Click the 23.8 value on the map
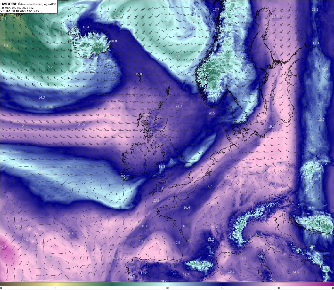The image size is (334, 290). click(x=191, y=240)
